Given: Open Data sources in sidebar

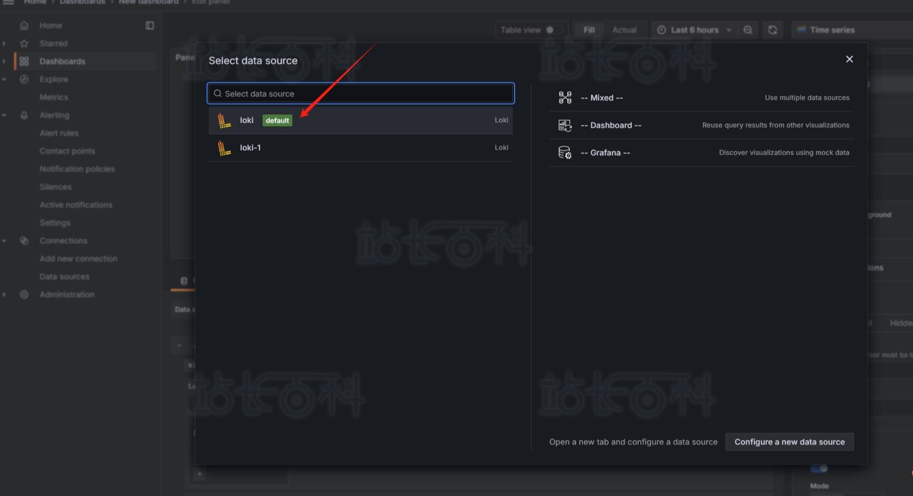Looking at the screenshot, I should coord(65,277).
